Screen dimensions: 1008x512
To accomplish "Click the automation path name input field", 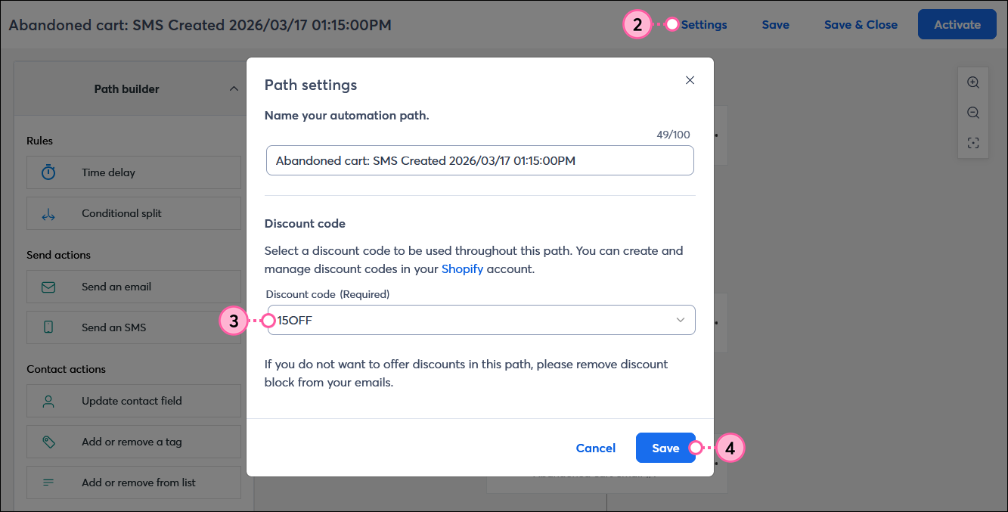I will pyautogui.click(x=480, y=160).
